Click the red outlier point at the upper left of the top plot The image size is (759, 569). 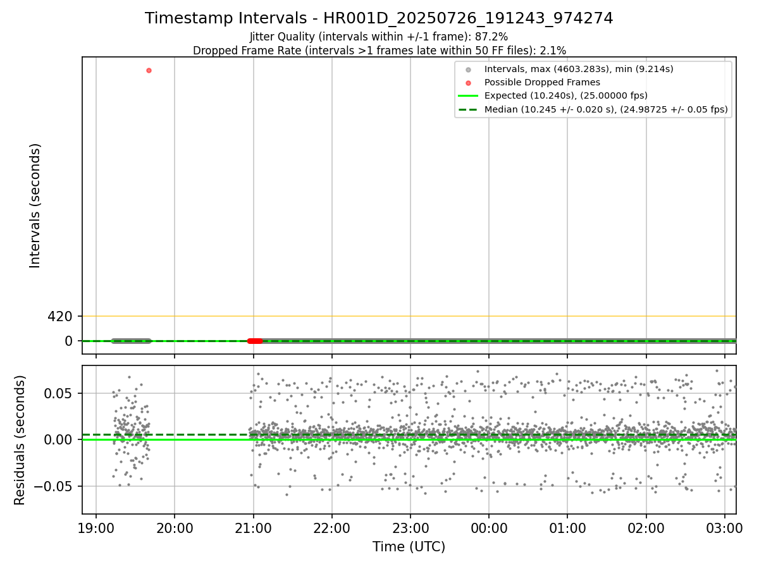pyautogui.click(x=149, y=70)
